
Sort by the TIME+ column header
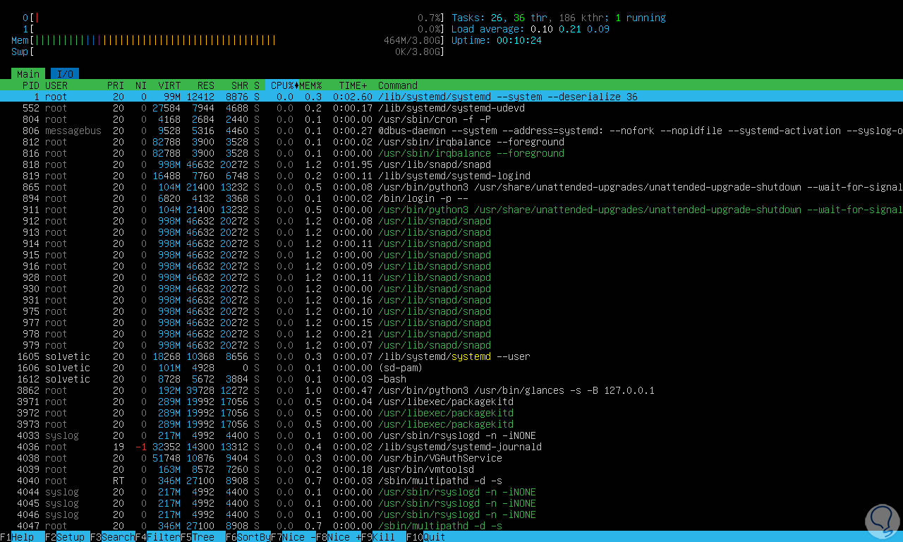(353, 85)
